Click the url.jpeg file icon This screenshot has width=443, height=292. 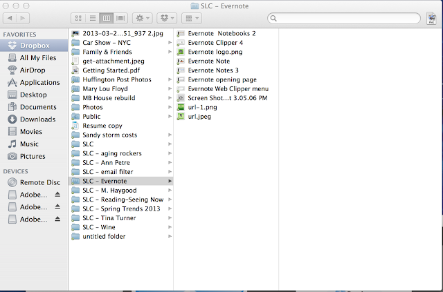[181, 117]
